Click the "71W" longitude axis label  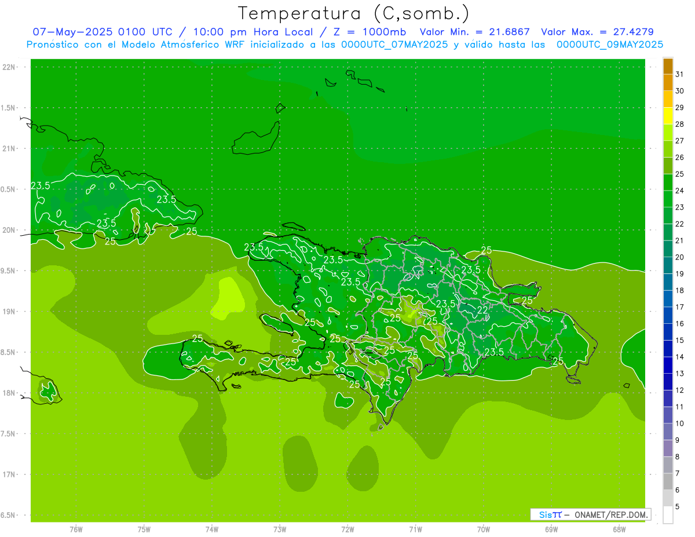tap(415, 529)
